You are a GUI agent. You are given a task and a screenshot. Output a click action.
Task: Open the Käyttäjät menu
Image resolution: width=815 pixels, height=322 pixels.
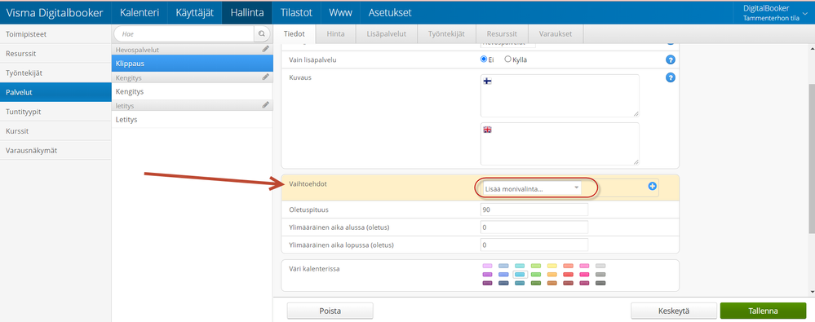(x=195, y=12)
